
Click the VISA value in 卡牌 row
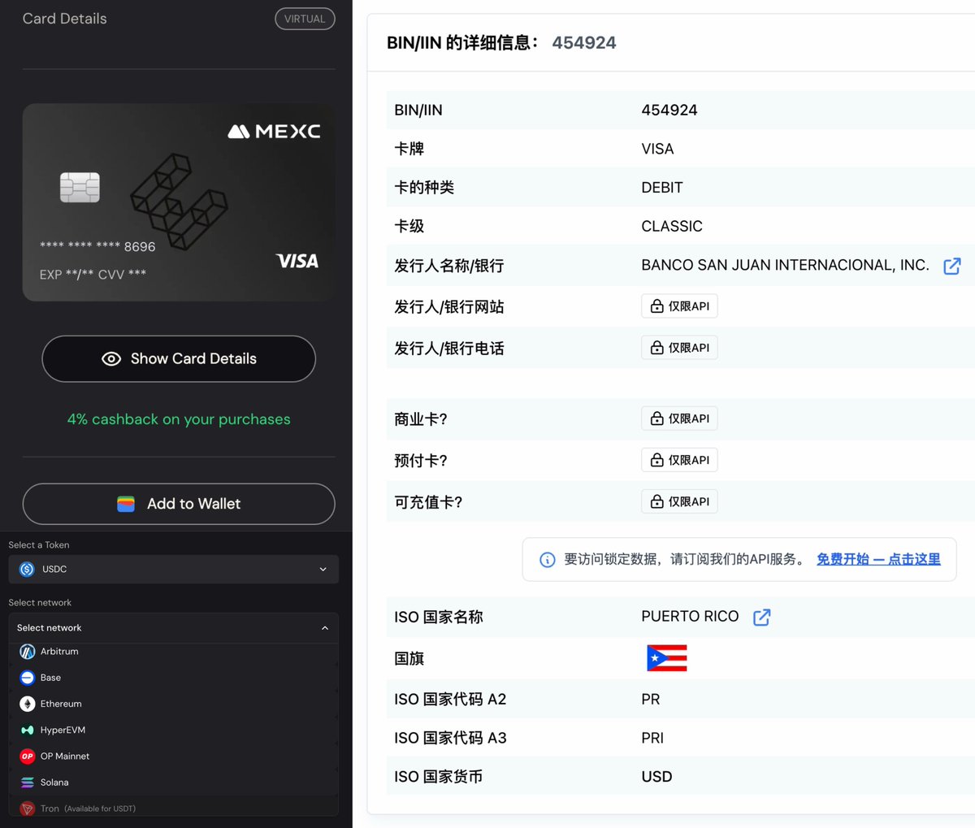[x=657, y=149]
